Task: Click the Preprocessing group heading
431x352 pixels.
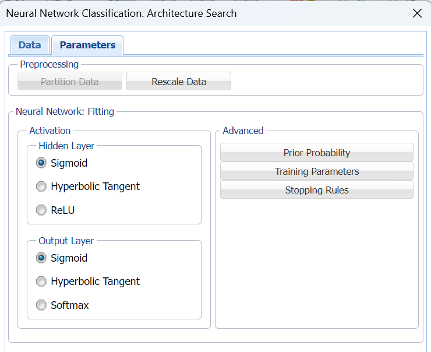Action: coord(50,64)
